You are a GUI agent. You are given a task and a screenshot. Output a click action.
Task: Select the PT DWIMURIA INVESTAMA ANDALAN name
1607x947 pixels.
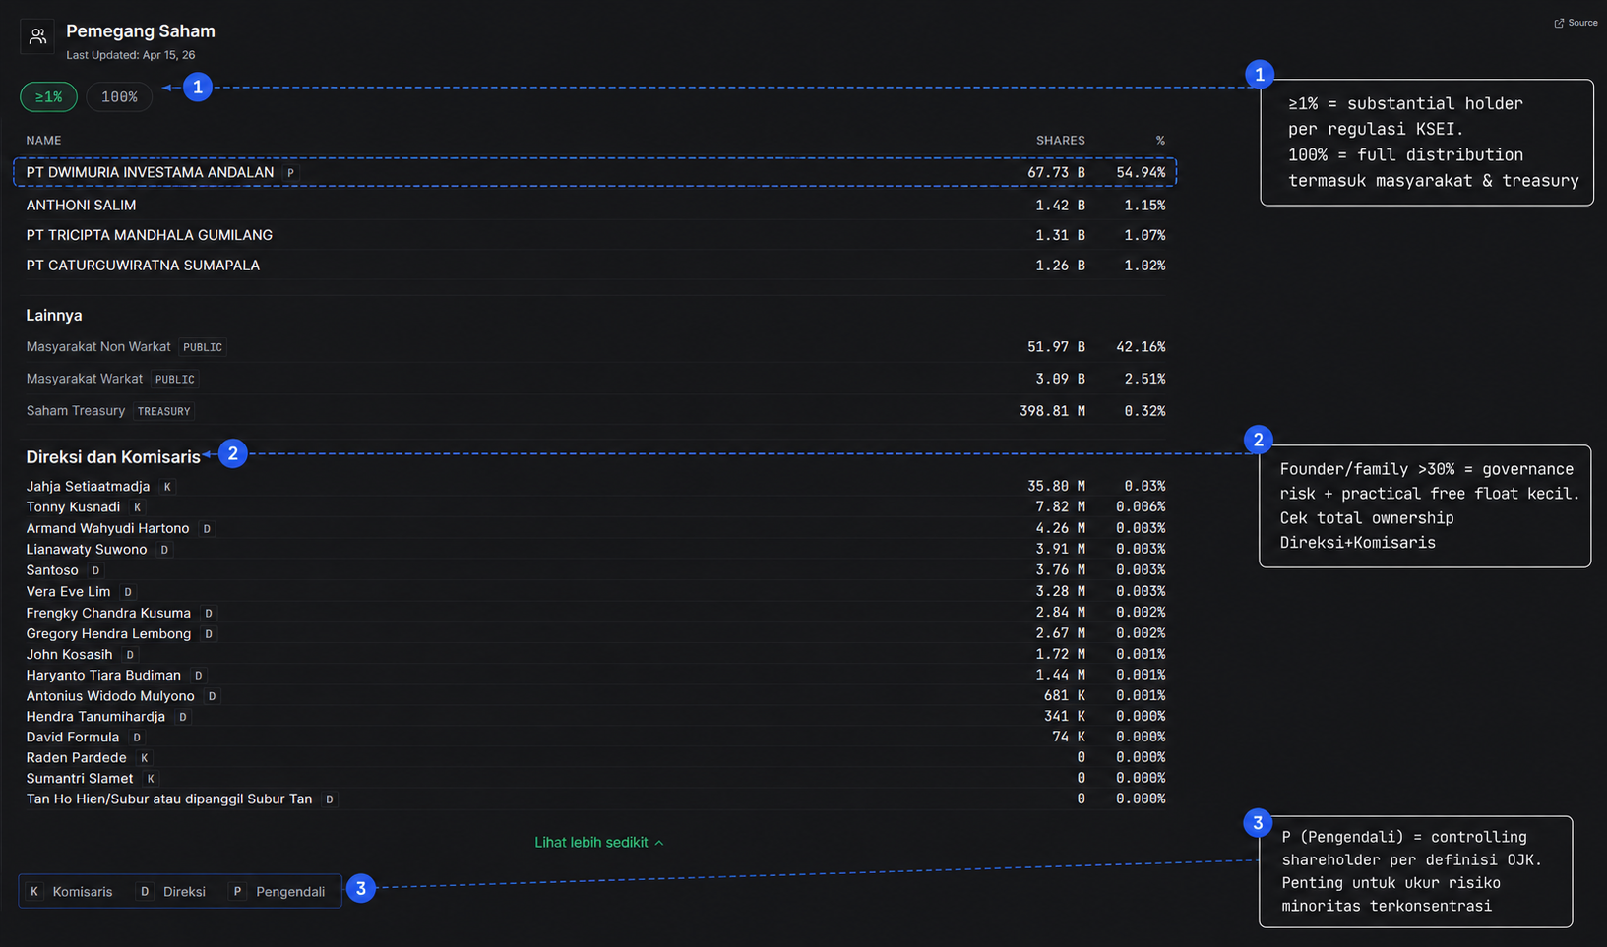pyautogui.click(x=150, y=172)
